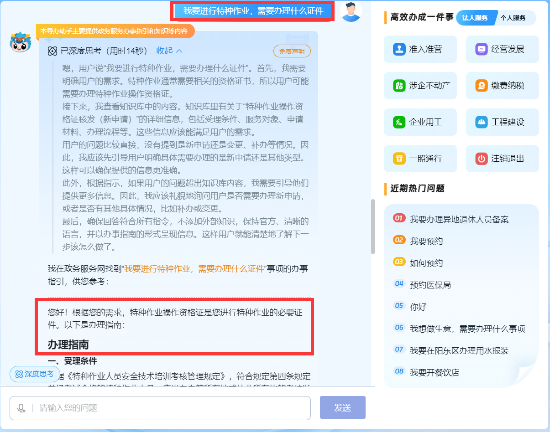Open the 工程建设 service icon

(x=502, y=122)
